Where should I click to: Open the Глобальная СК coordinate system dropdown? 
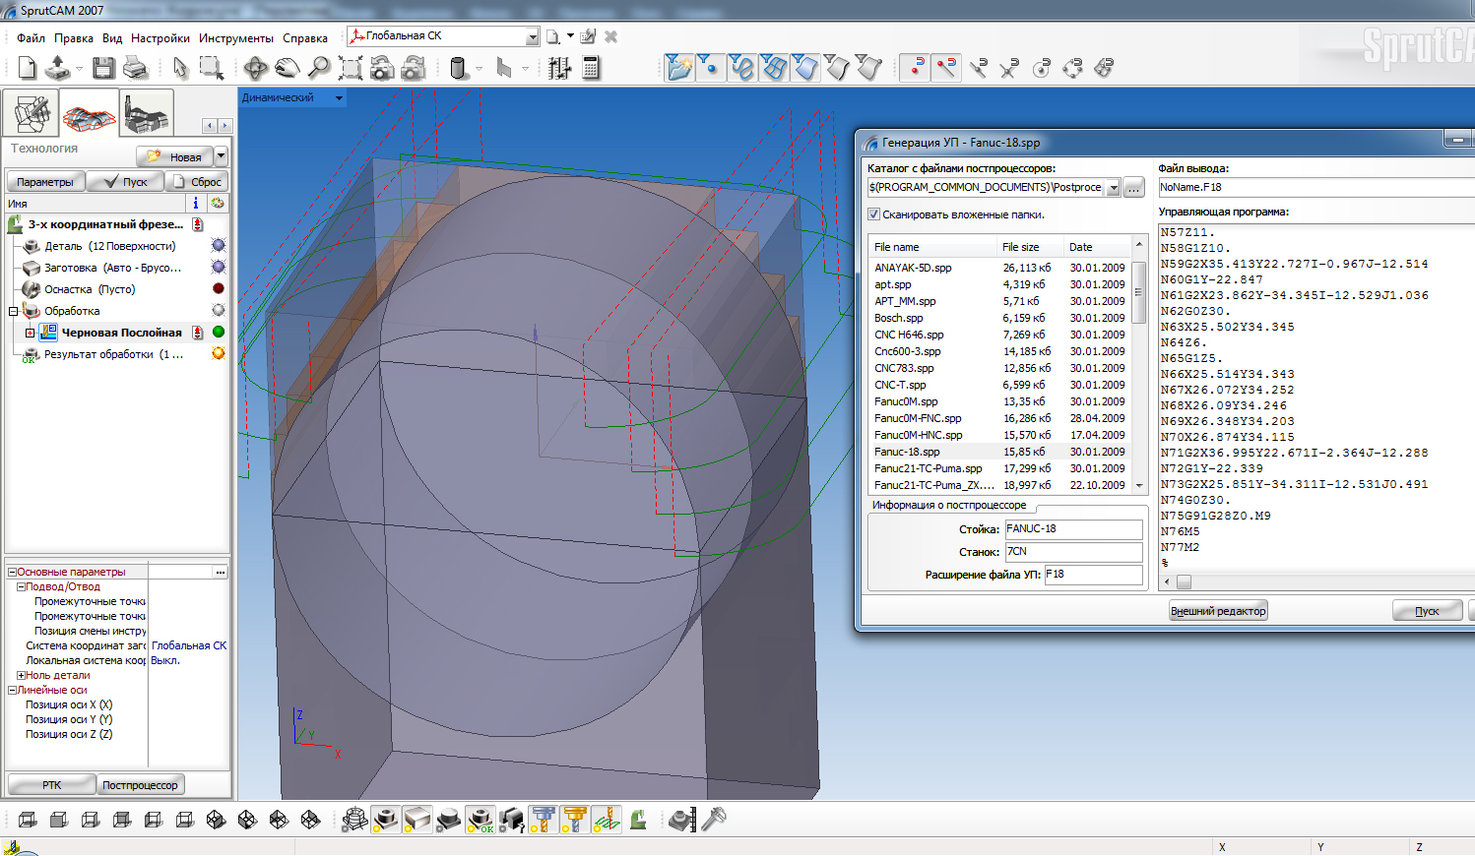pyautogui.click(x=532, y=37)
